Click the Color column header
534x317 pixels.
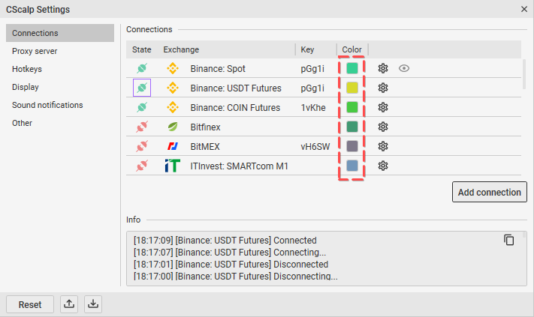point(351,49)
